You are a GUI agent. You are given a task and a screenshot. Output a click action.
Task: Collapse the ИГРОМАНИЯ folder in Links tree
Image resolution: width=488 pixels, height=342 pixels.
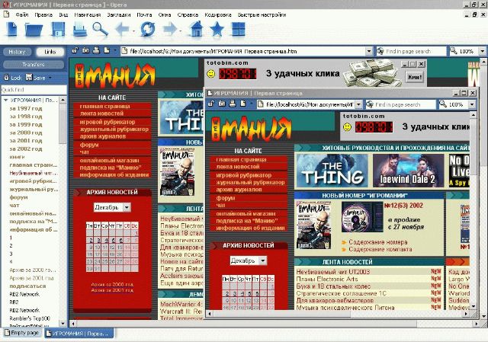click(x=5, y=100)
